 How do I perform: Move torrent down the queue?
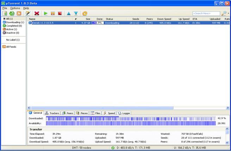pos(76,13)
